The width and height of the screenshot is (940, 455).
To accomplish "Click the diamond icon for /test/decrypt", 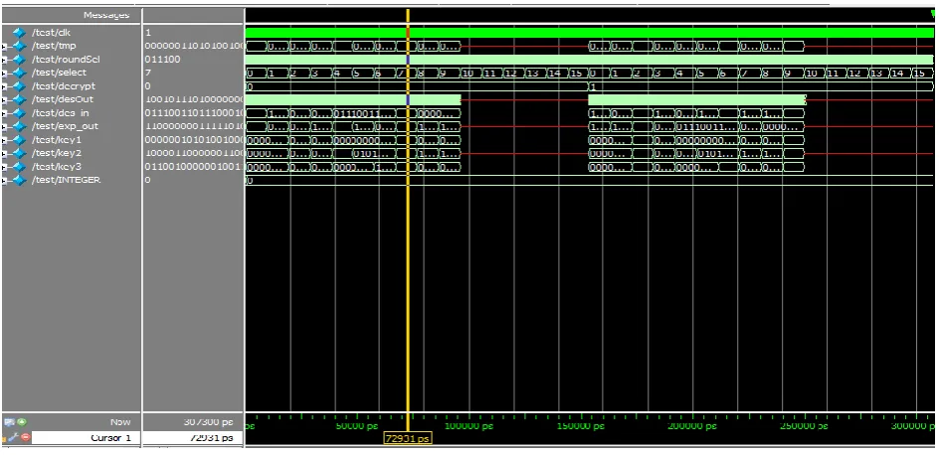I will click(x=20, y=86).
